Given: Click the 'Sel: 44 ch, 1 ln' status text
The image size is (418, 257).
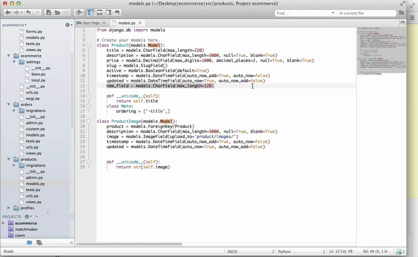Looking at the screenshot, I should [375, 251].
